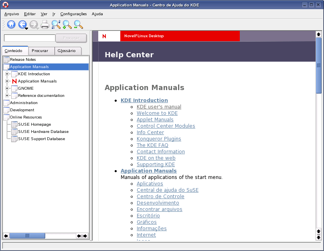Viewport: 324px width, 251px height.
Task: Switch to the Procurar tab
Action: point(41,51)
